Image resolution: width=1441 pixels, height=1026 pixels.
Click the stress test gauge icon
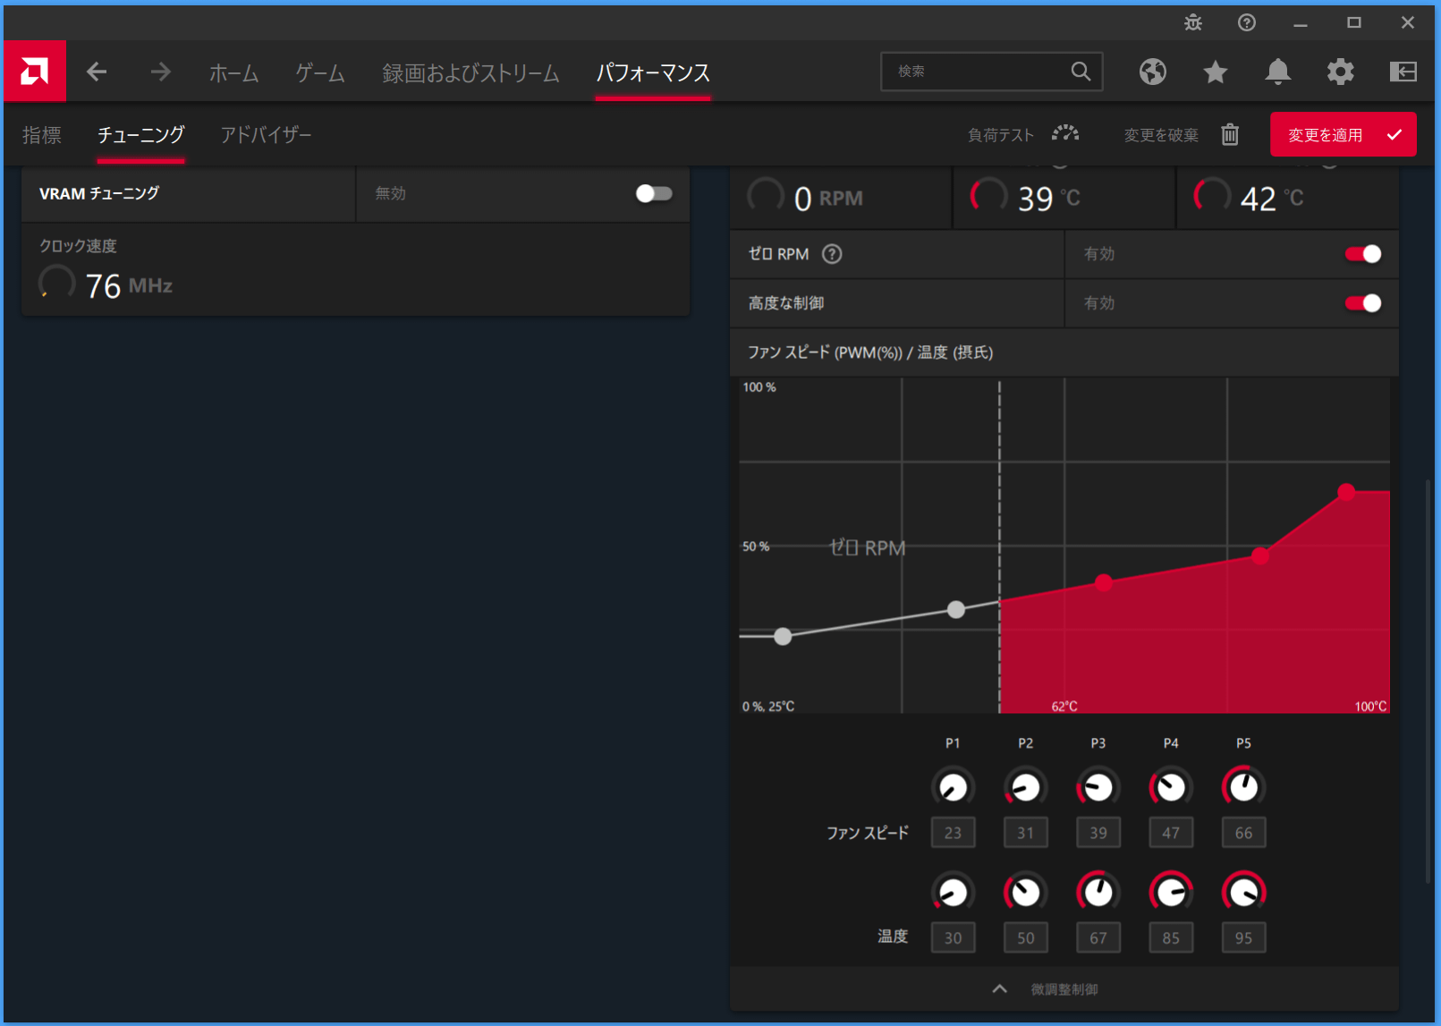pyautogui.click(x=1065, y=134)
